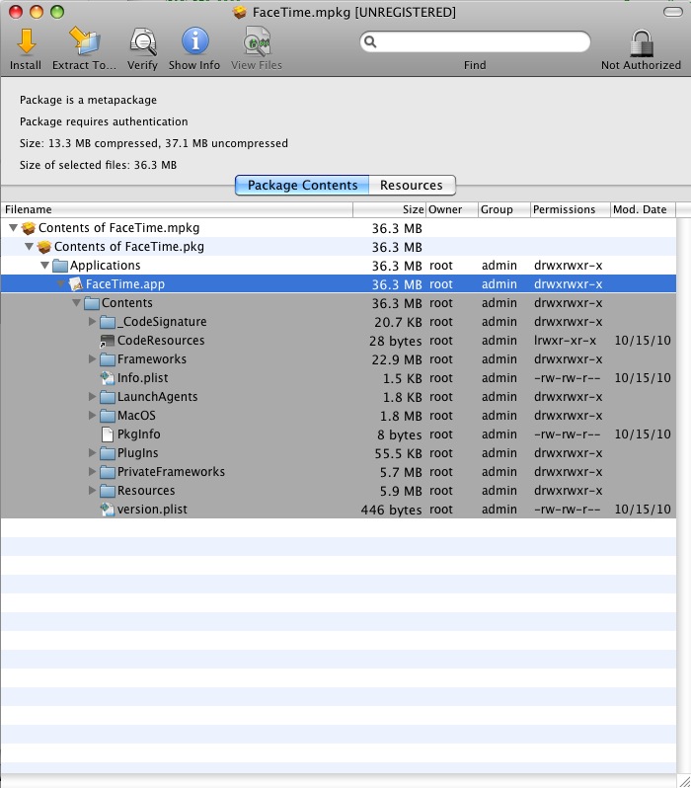The image size is (691, 788).
Task: Click the version.plist file icon
Action: pos(107,510)
